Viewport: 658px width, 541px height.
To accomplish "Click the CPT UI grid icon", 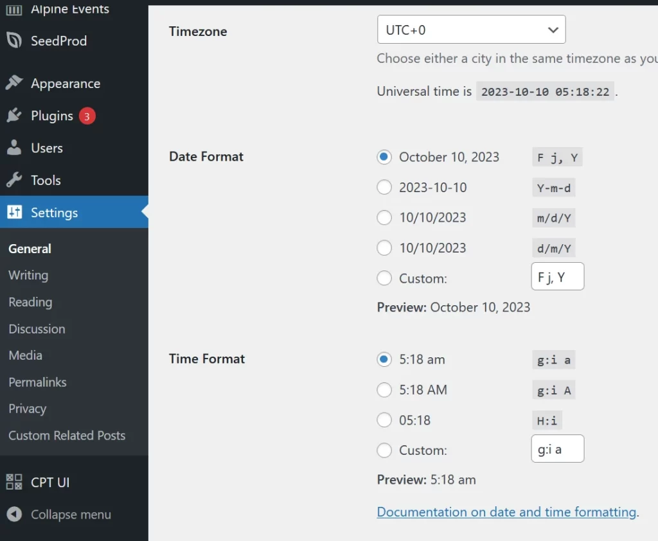I will click(x=14, y=482).
